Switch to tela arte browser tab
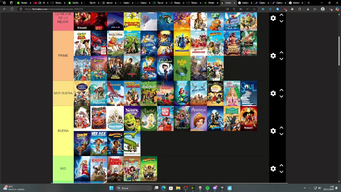 click(x=109, y=3)
